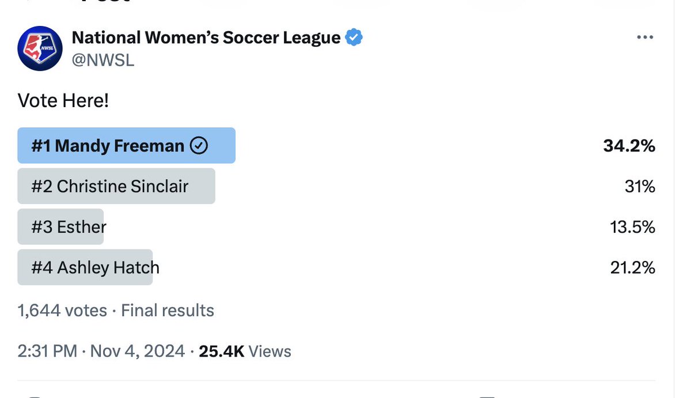This screenshot has height=398, width=691.
Task: Click the 13.5% result for Esther
Action: 632,228
